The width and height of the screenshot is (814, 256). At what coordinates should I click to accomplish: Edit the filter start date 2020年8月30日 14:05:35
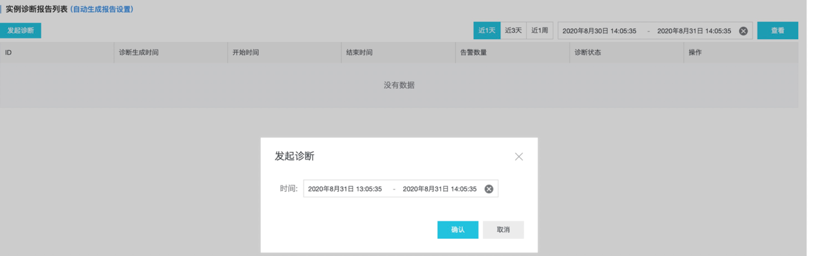(x=599, y=31)
